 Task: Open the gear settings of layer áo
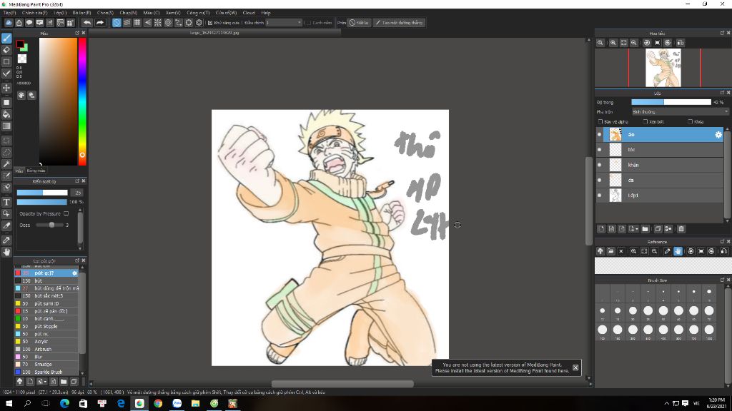click(x=718, y=135)
